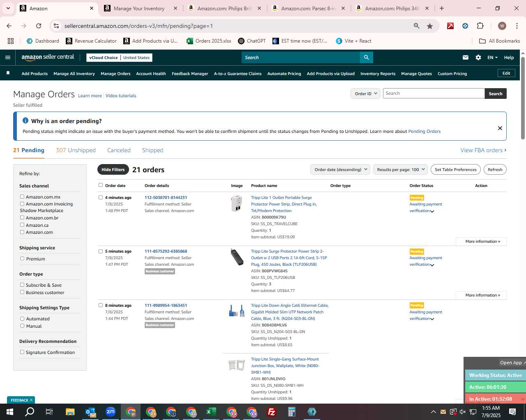
Task: Click Set Table Preferences button
Action: (x=456, y=169)
